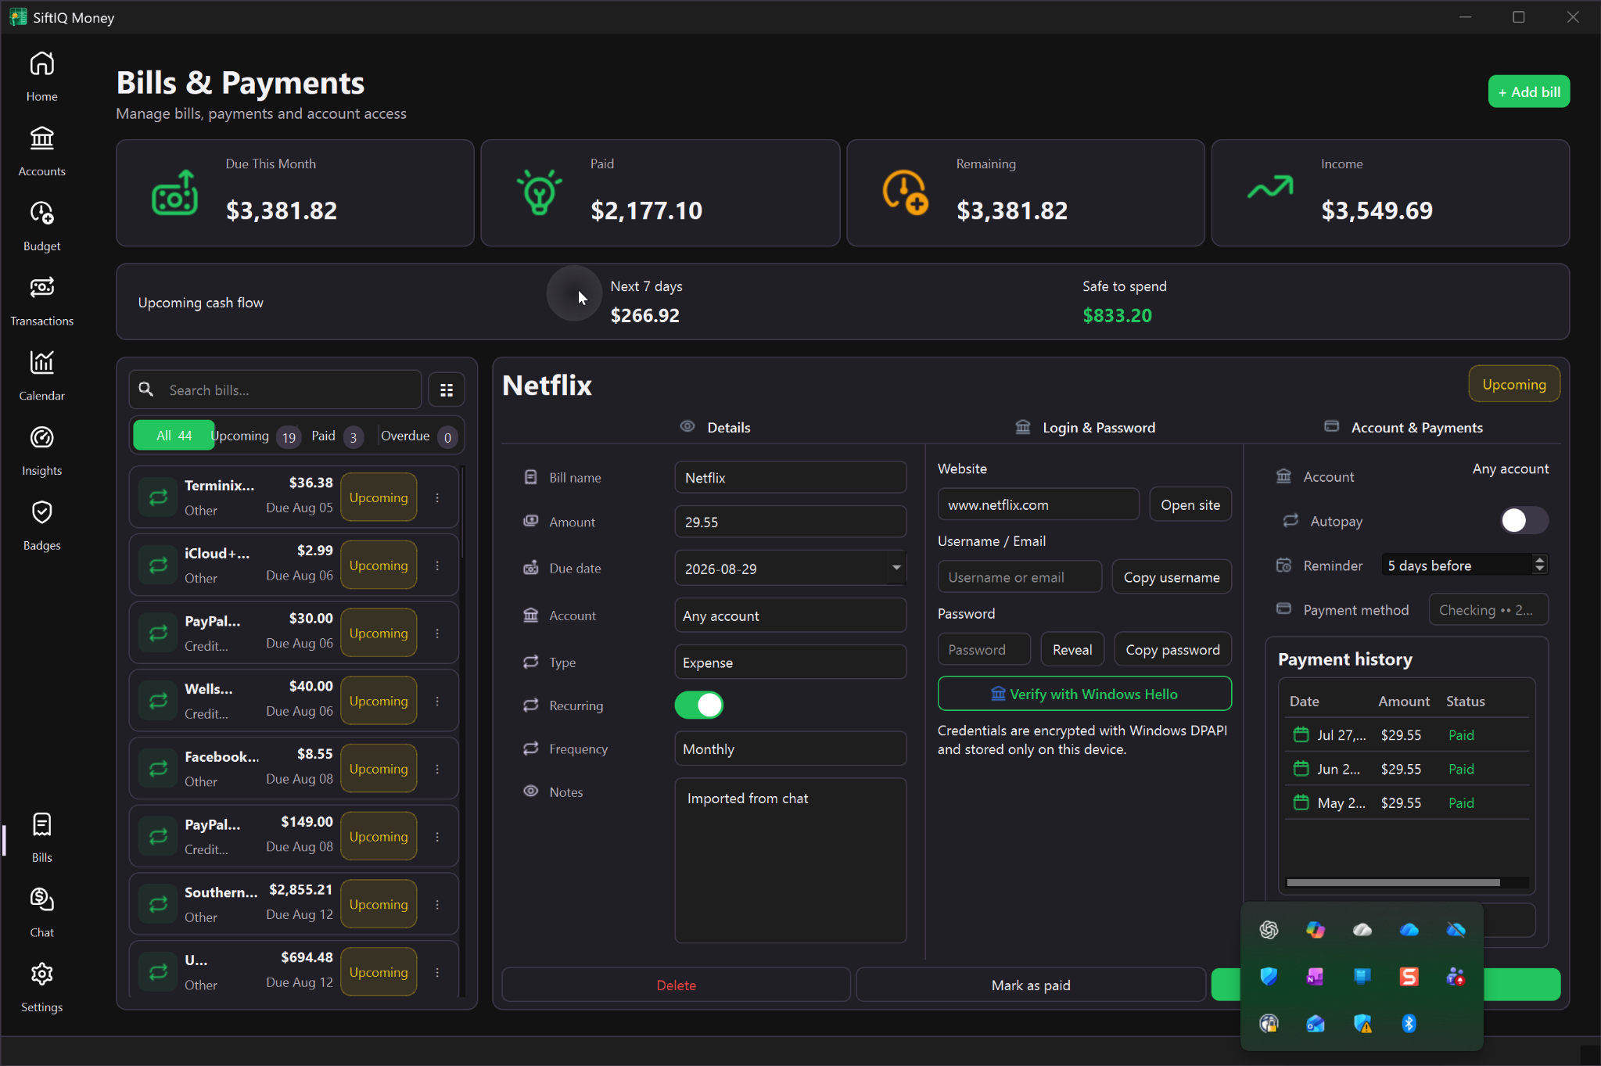The width and height of the screenshot is (1601, 1066).
Task: Select Bills in the sidebar
Action: [x=41, y=838]
